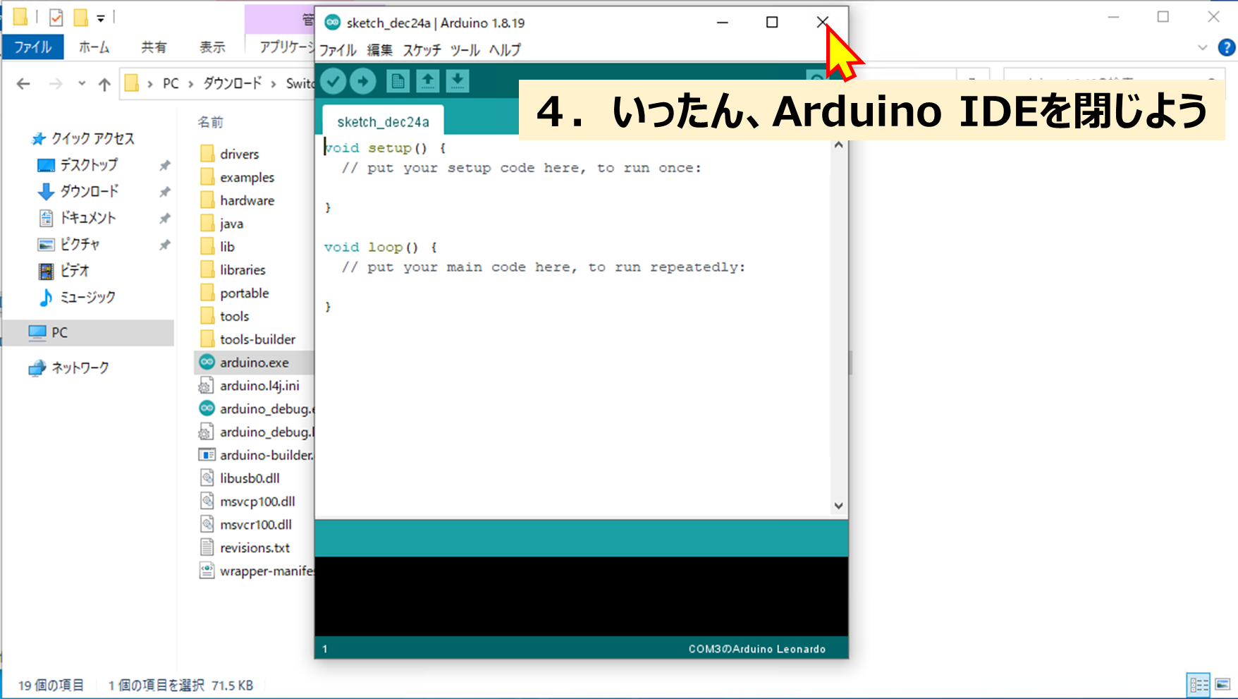Open the Explorer ファイル ribbon tab
Screen dimensions: 1238x699
point(33,47)
